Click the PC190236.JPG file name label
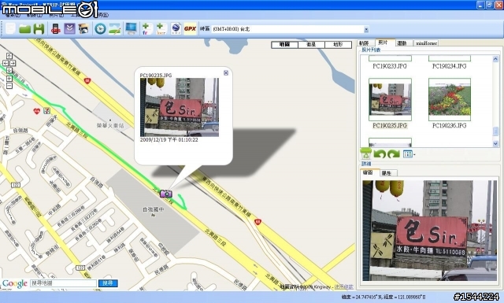 coord(450,126)
